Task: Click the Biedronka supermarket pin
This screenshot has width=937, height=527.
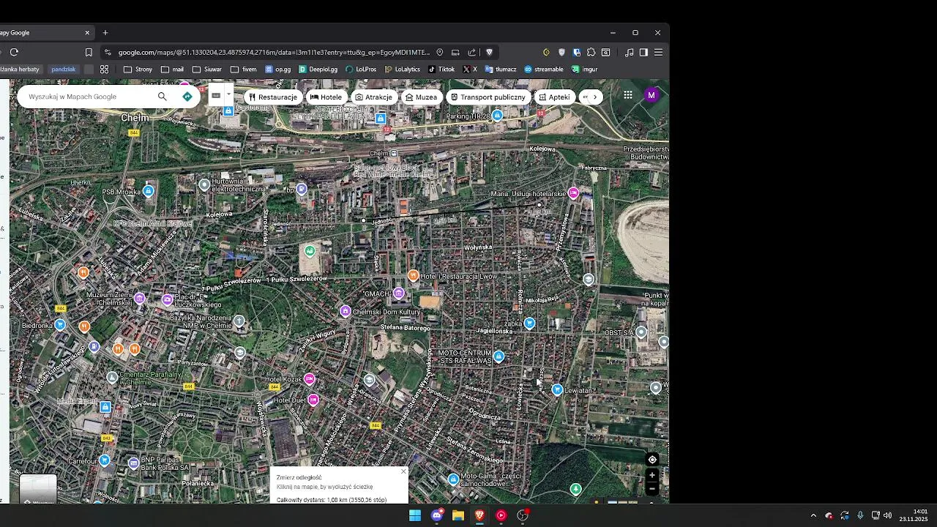Action: pos(60,324)
